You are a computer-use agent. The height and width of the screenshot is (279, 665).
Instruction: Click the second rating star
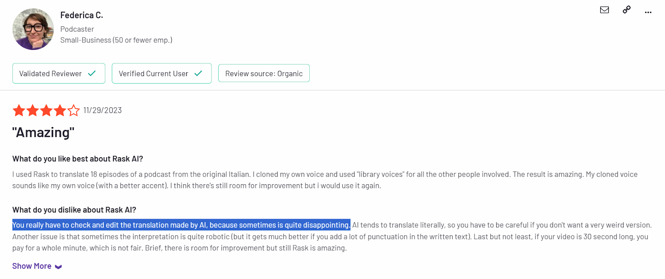point(32,110)
